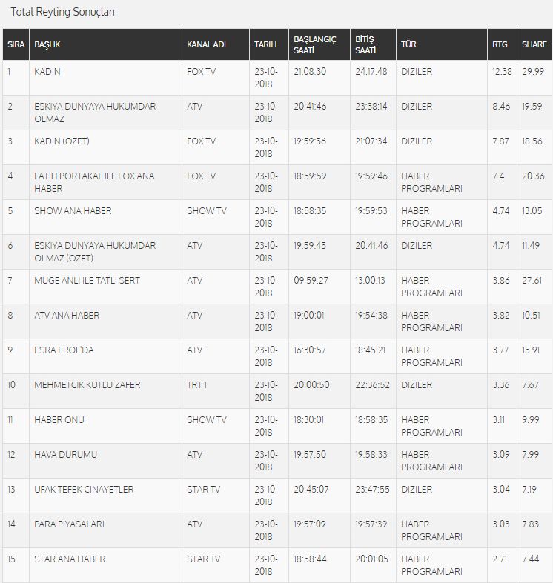Click UFAK TEFEK CINAYETLER title
Image resolution: width=553 pixels, height=583 pixels.
point(84,490)
